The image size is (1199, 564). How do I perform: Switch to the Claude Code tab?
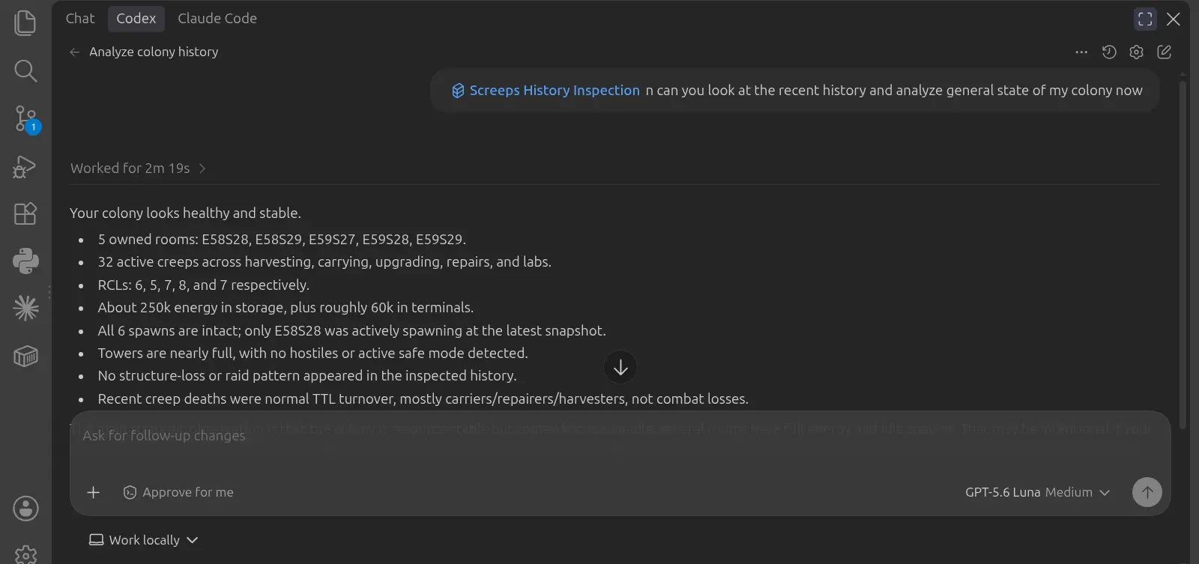coord(217,19)
